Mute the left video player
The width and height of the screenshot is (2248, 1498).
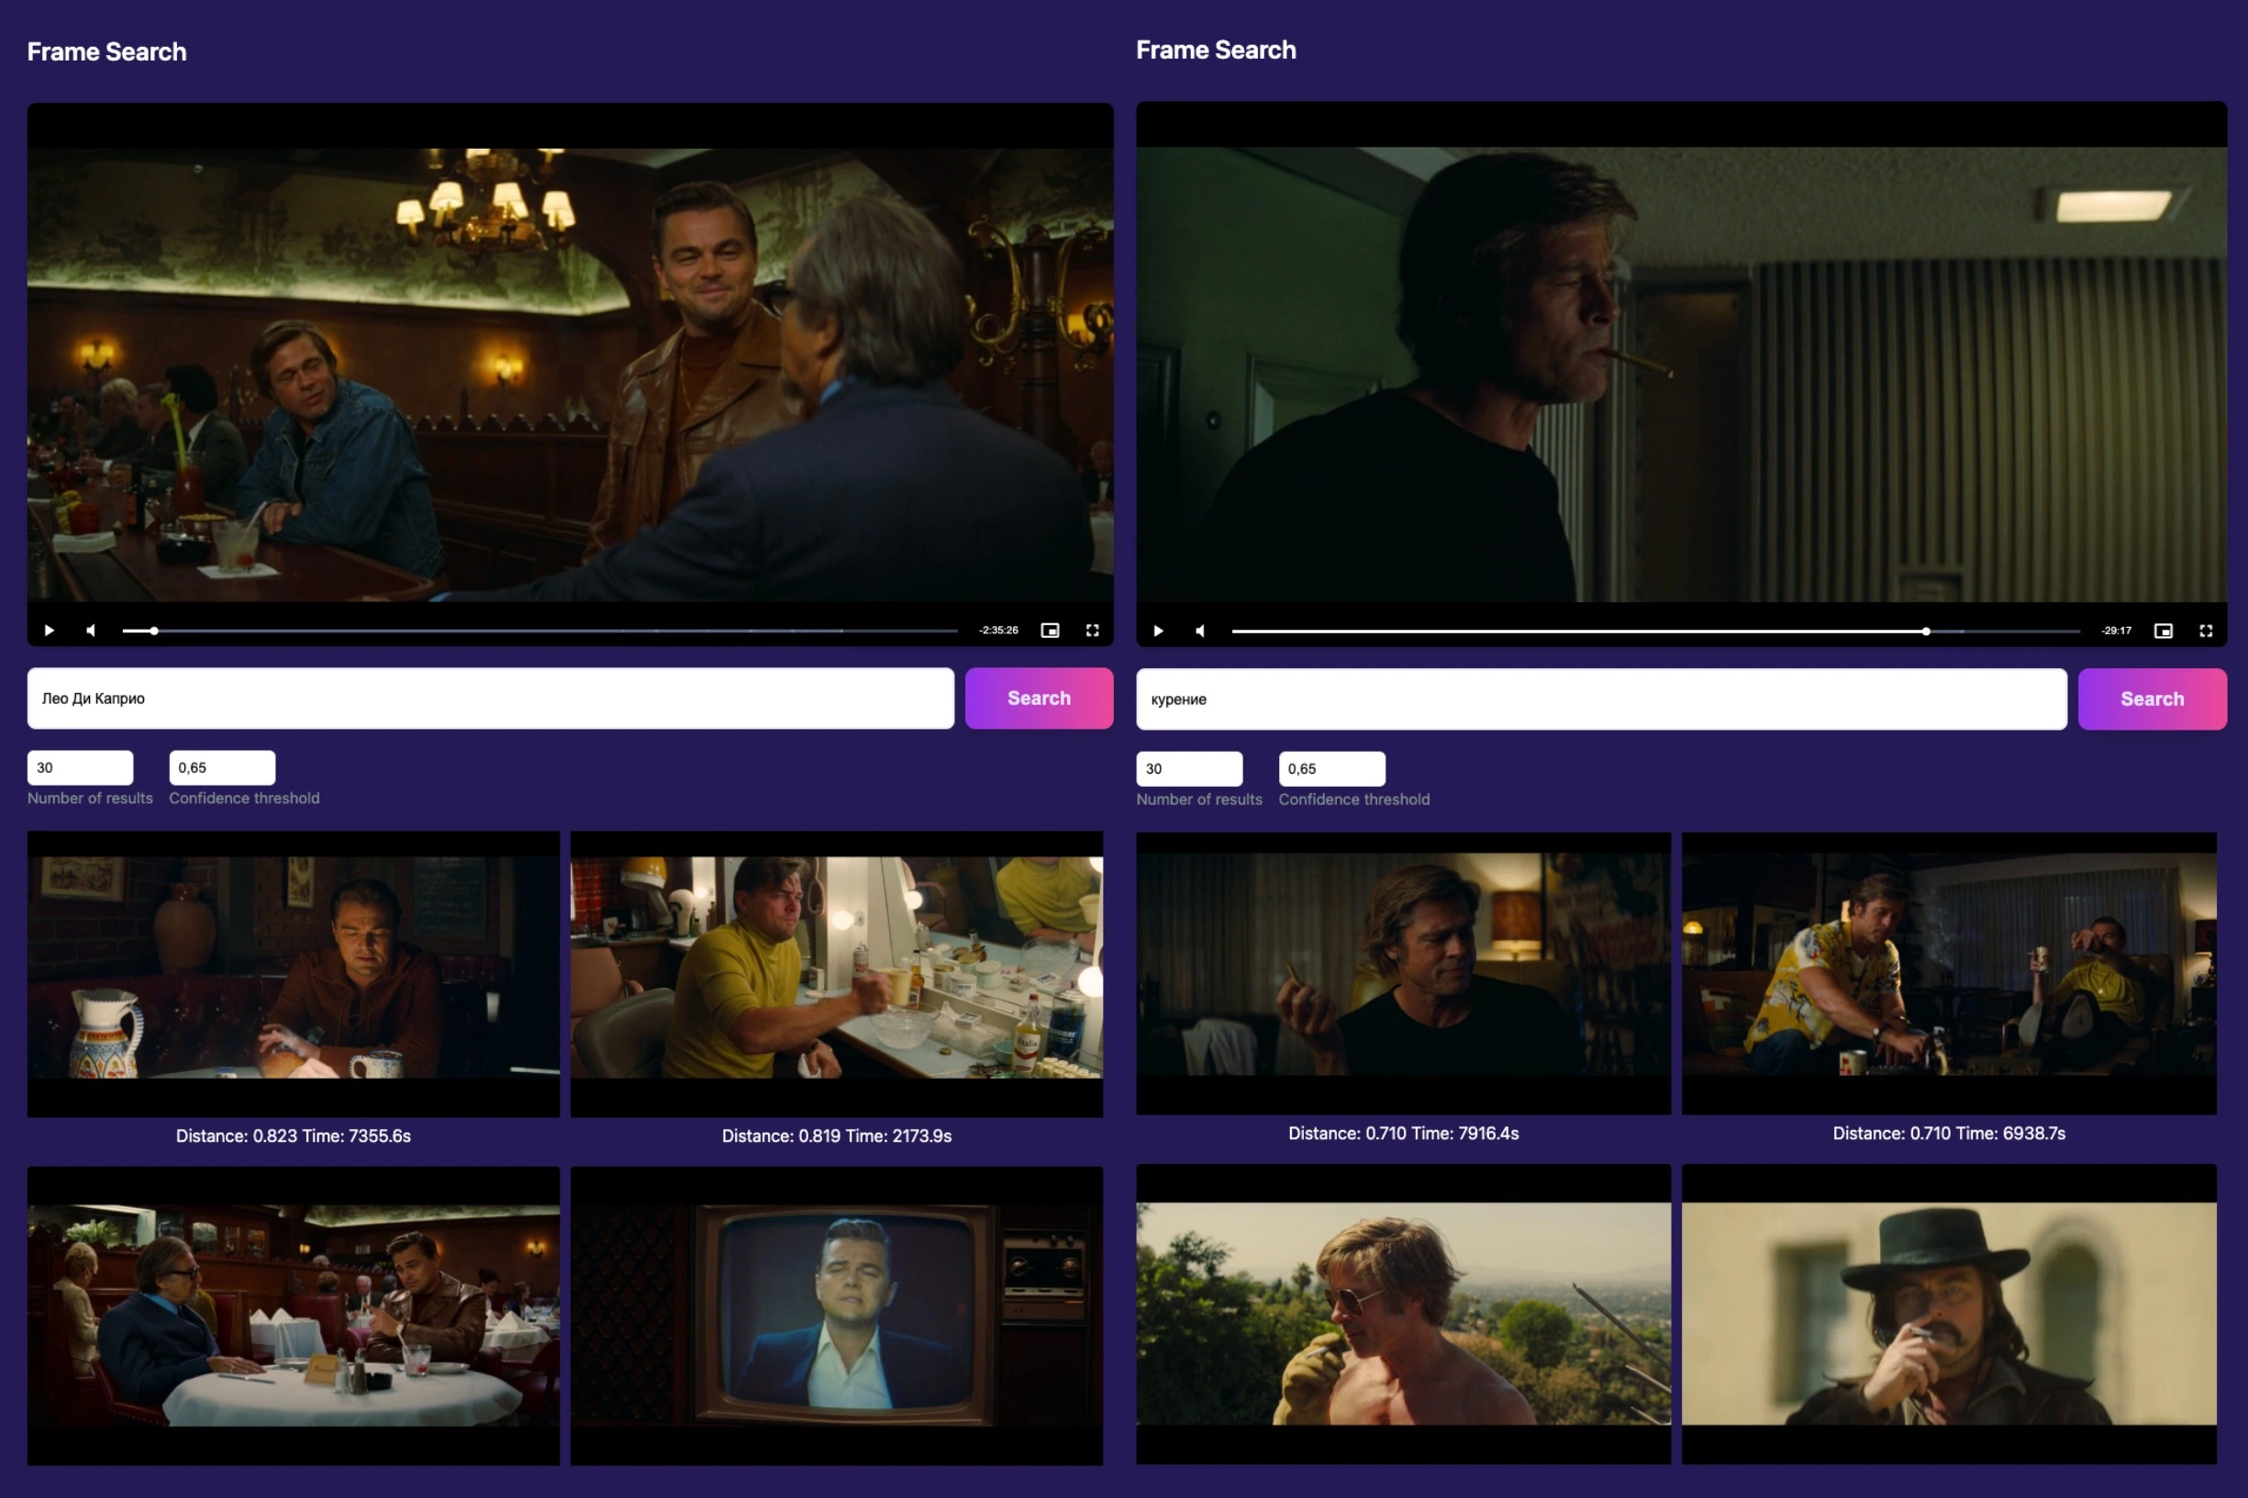[91, 631]
